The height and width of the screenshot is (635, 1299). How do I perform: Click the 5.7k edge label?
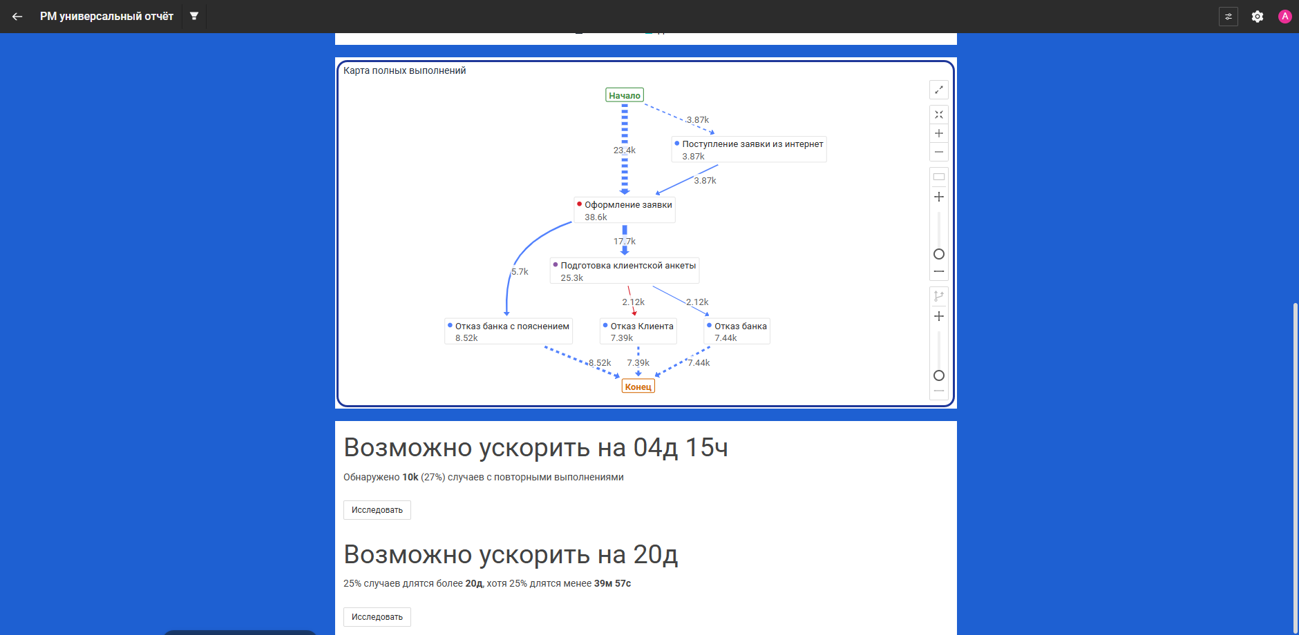(x=520, y=272)
